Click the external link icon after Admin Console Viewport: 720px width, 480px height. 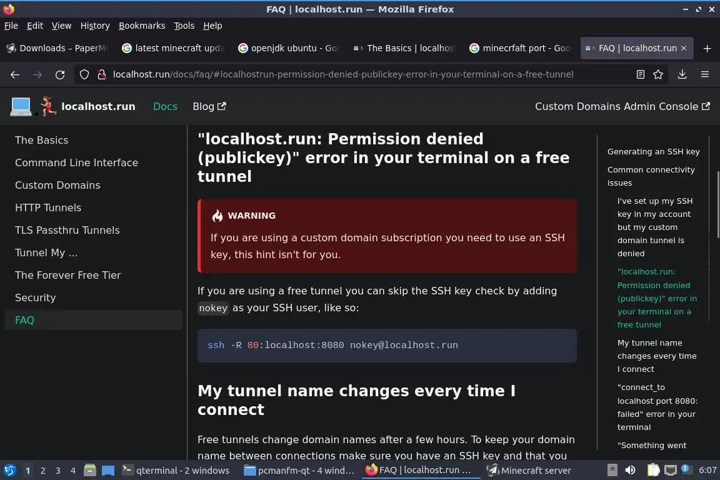point(706,106)
